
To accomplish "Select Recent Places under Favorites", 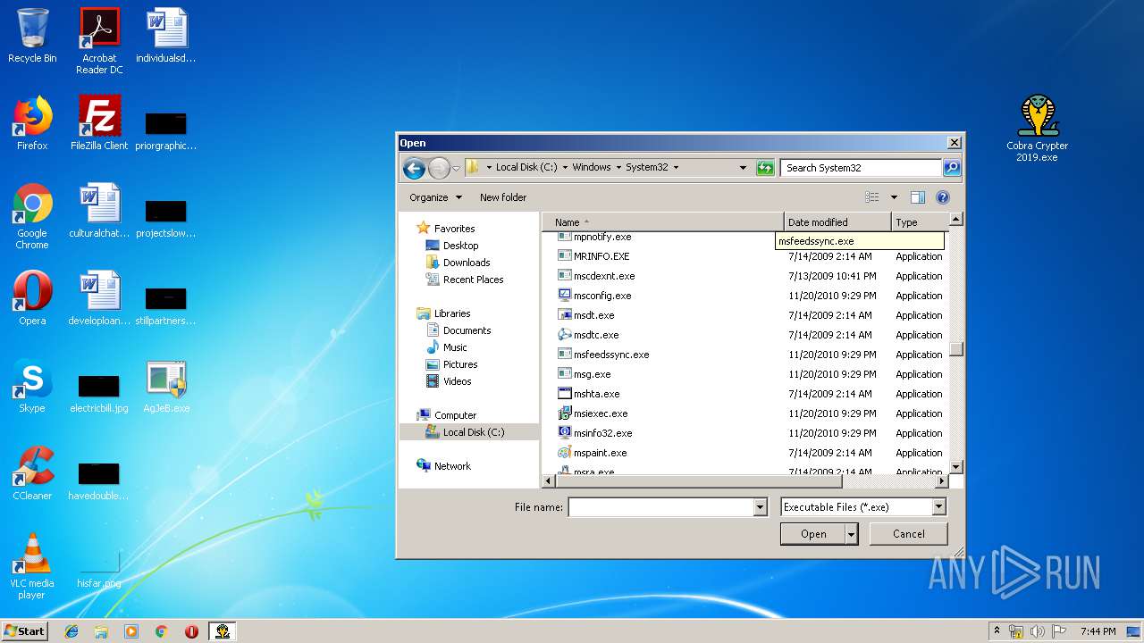I will pyautogui.click(x=473, y=280).
